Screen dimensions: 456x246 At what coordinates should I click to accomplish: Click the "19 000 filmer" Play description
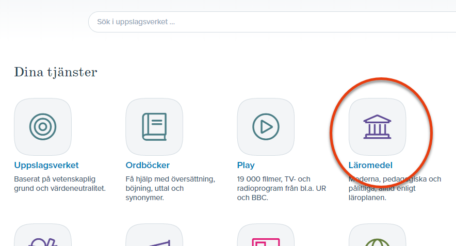[x=282, y=188]
